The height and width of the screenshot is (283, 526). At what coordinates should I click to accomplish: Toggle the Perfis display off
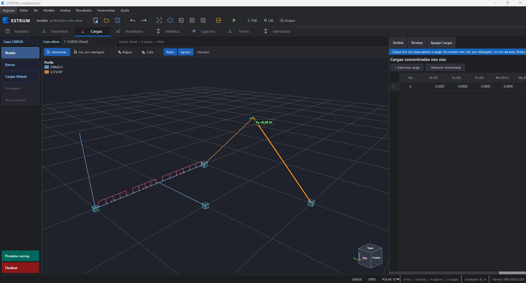coord(170,52)
